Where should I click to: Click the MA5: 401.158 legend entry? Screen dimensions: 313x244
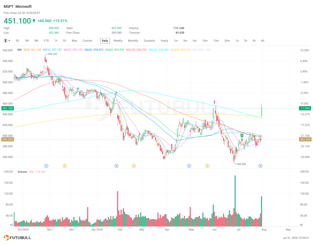tap(32, 50)
